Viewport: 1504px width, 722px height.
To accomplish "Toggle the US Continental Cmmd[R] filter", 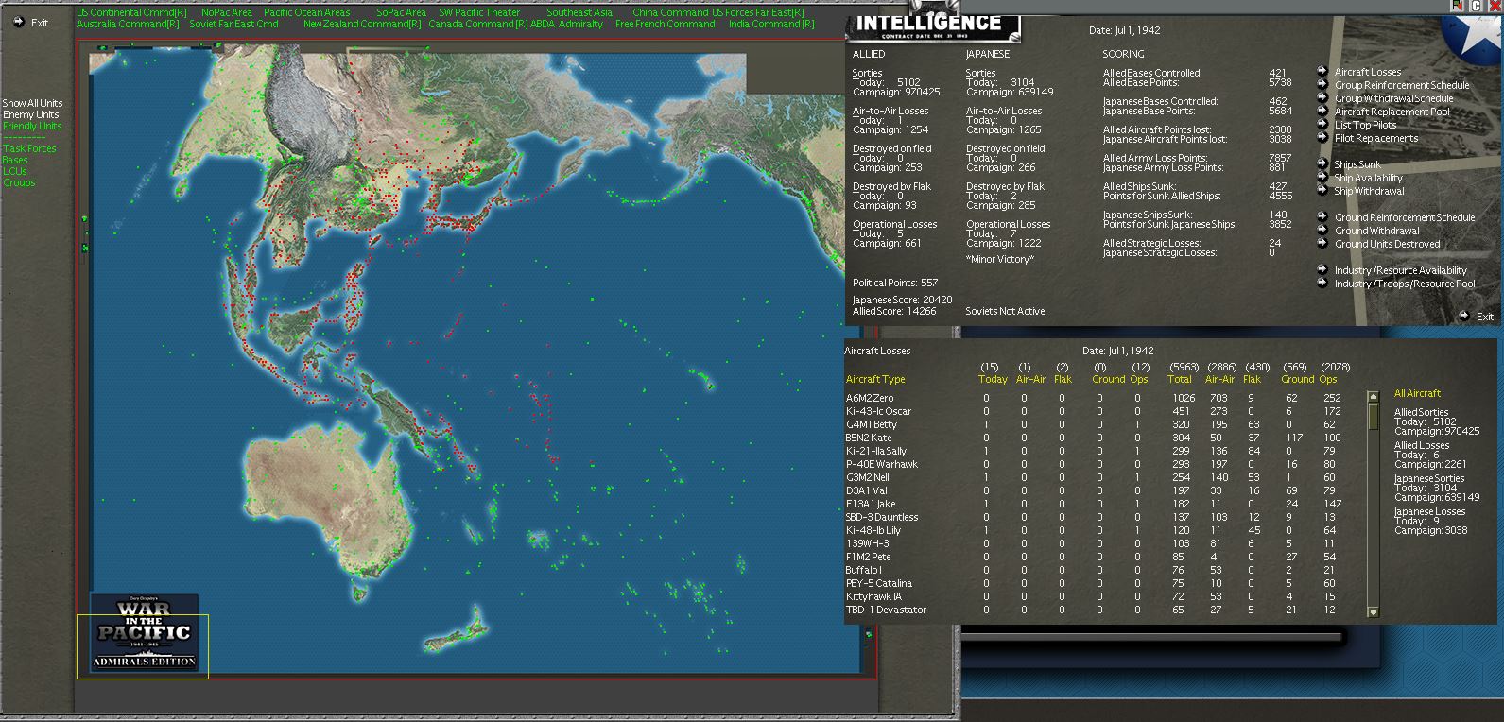I will coord(131,13).
